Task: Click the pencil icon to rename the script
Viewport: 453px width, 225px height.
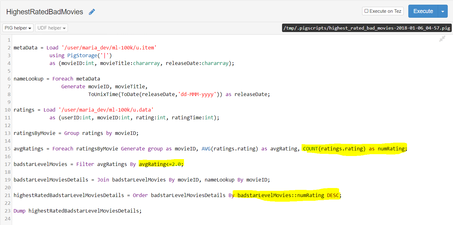Action: [x=92, y=12]
